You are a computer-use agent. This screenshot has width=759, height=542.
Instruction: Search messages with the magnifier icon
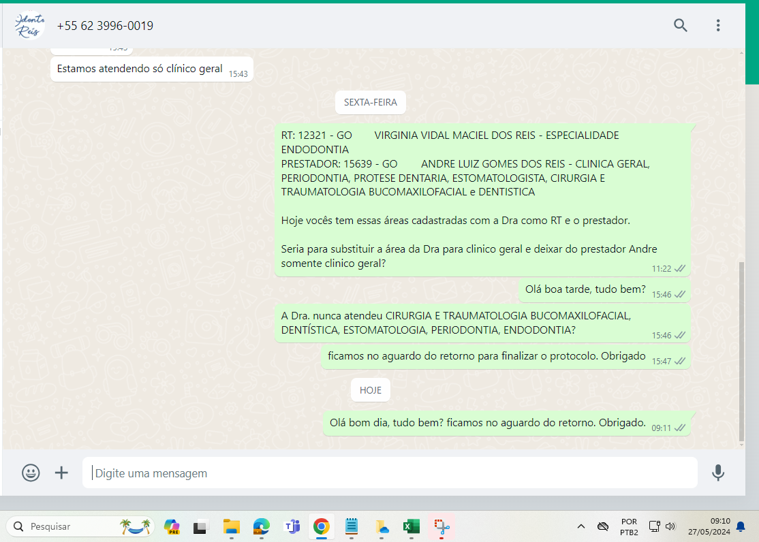[x=680, y=25]
